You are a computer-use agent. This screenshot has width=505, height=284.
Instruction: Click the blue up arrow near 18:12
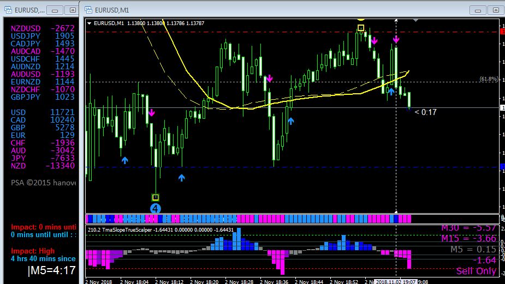182,178
